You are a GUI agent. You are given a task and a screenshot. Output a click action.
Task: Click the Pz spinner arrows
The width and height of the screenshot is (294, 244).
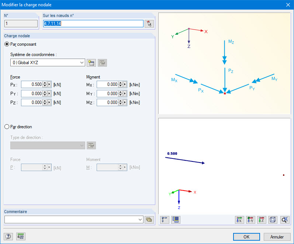(45, 102)
